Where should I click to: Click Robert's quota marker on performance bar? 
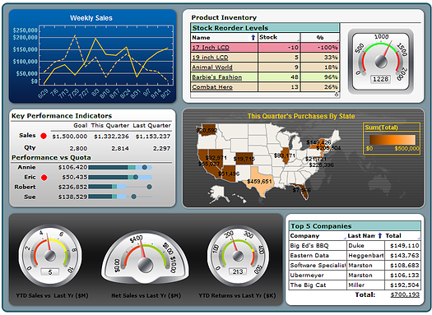[149, 187]
